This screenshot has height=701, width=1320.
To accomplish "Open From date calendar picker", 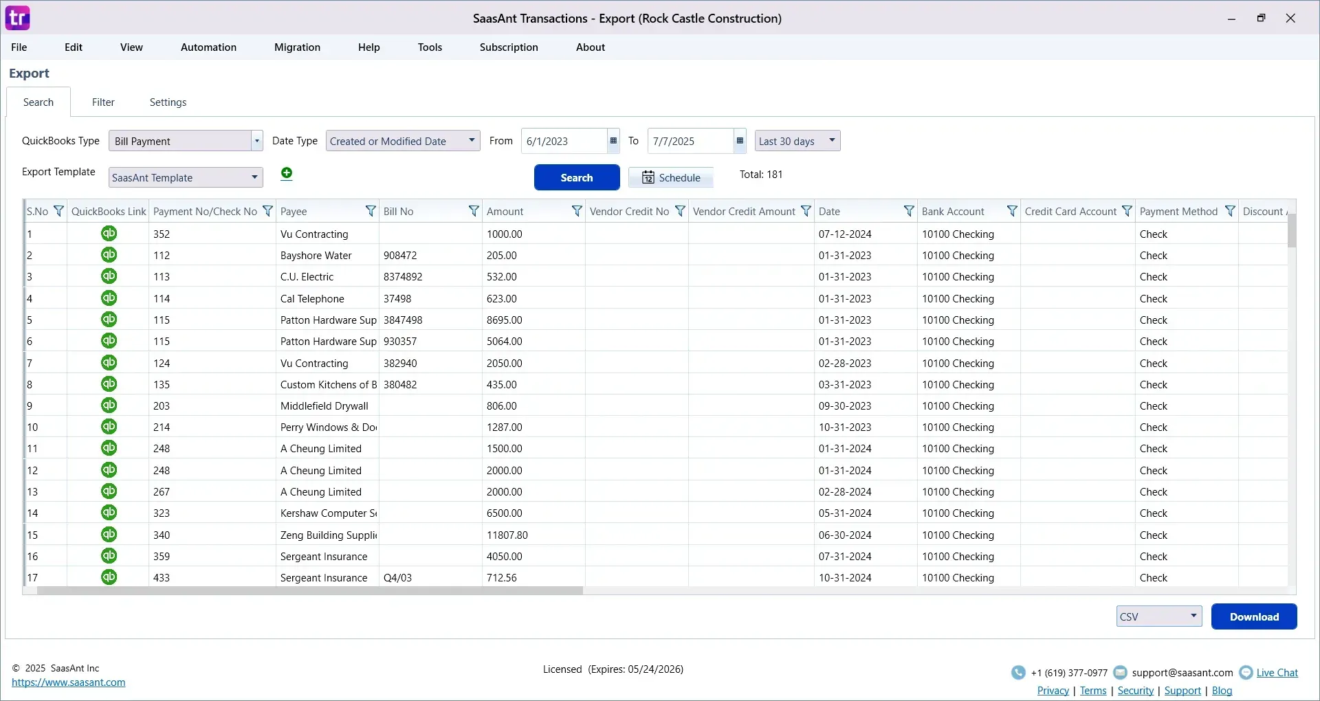I will click(613, 141).
